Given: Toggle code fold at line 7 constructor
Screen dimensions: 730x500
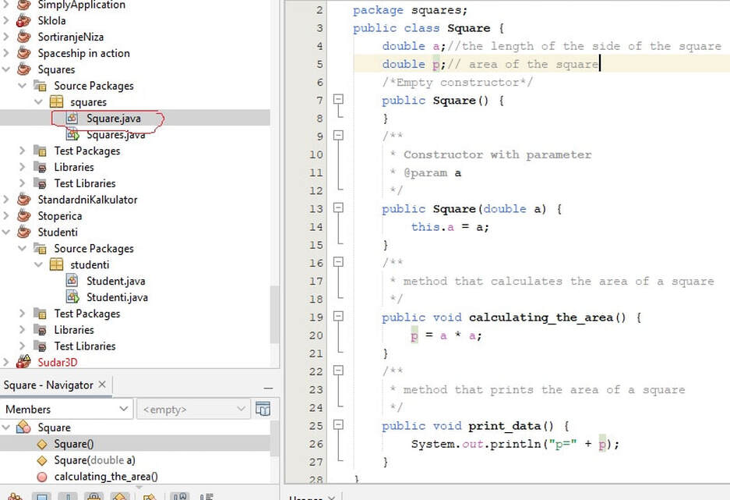Looking at the screenshot, I should coord(338,99).
